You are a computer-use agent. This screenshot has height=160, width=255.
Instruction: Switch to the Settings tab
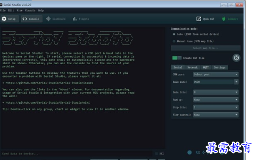coord(219,67)
